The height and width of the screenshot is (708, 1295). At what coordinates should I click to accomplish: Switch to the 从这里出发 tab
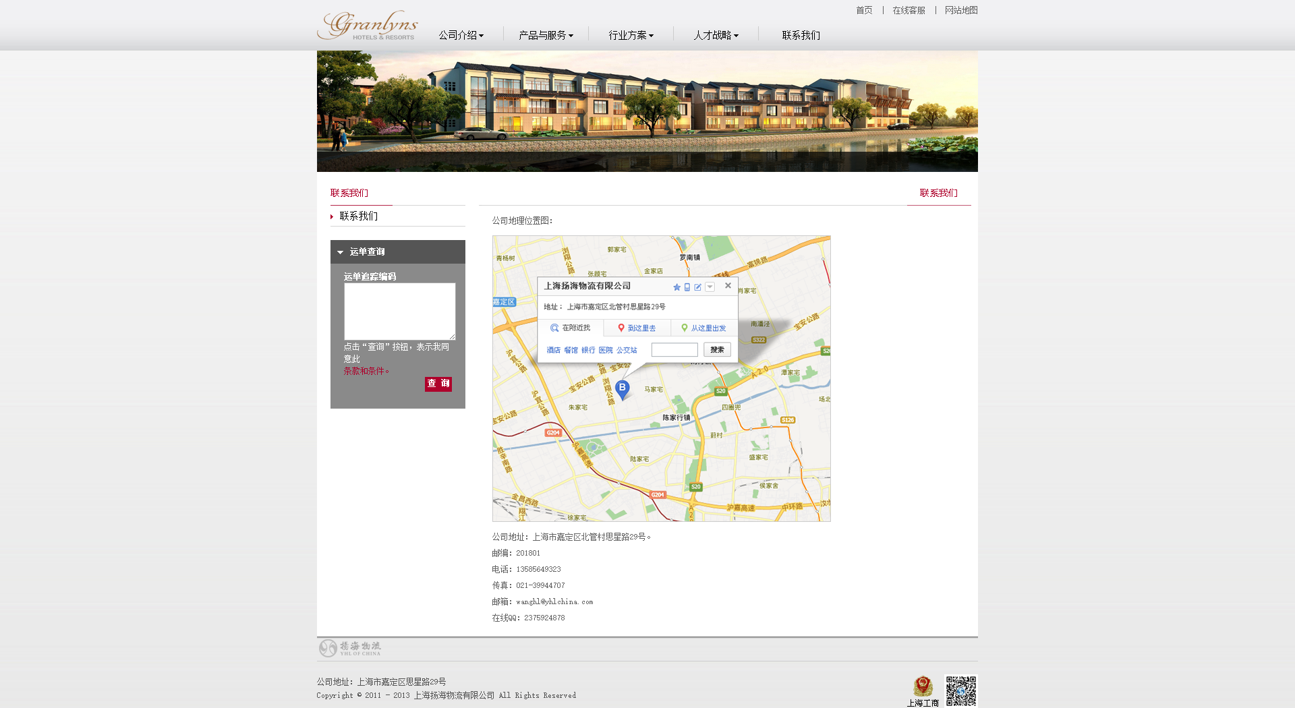coord(703,328)
